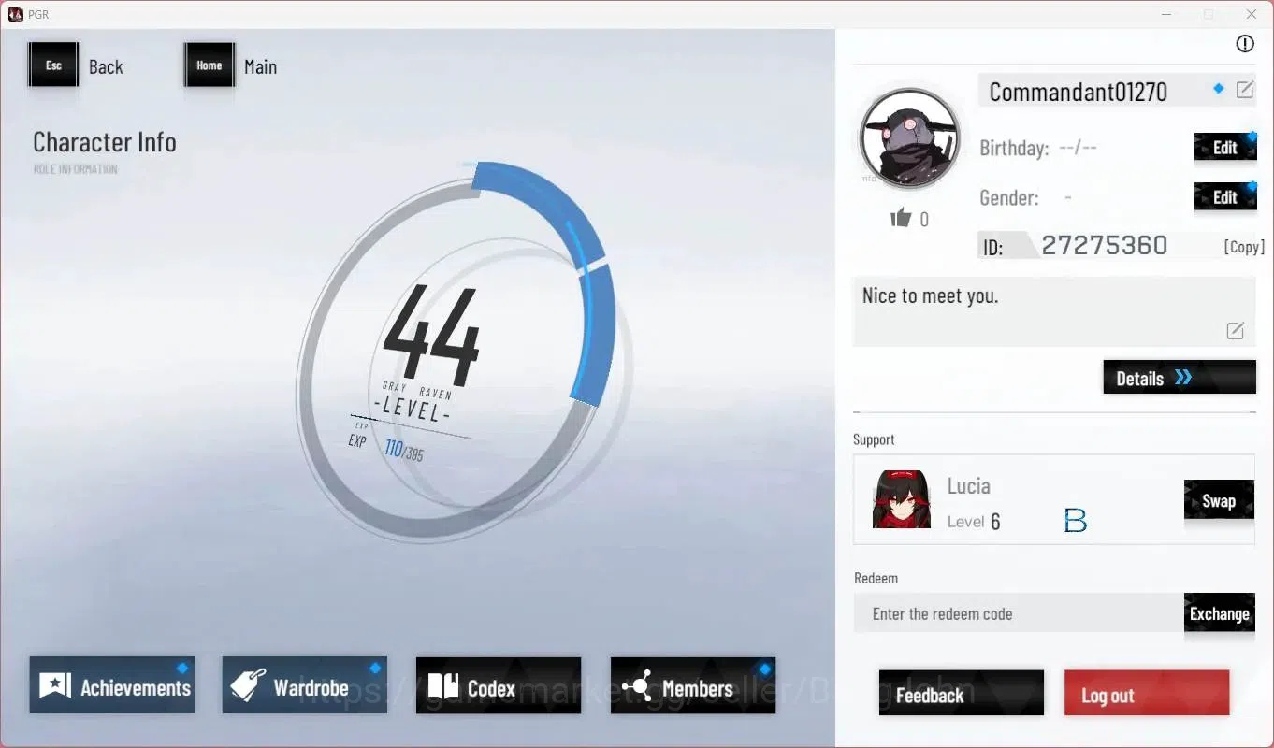The image size is (1274, 748).
Task: Click the info exclamation icon at top right
Action: (x=1244, y=44)
